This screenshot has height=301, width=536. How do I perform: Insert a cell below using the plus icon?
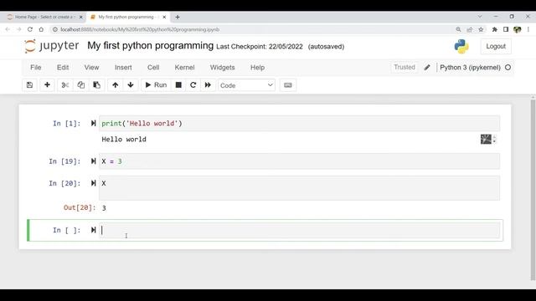(47, 85)
